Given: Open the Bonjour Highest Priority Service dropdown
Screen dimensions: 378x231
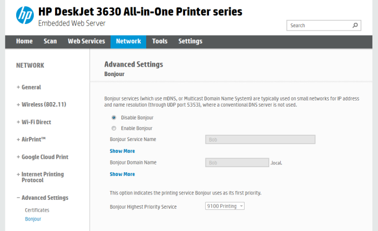Looking at the screenshot, I should 225,206.
